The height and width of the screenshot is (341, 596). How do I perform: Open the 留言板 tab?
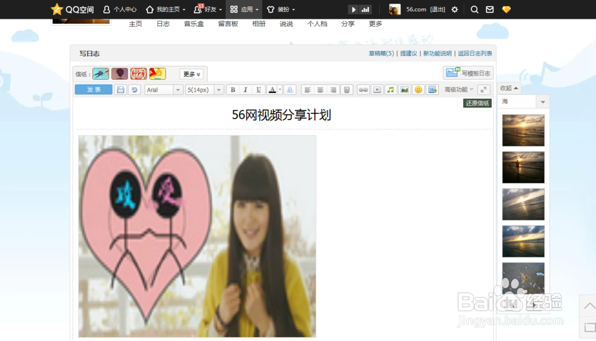click(228, 24)
